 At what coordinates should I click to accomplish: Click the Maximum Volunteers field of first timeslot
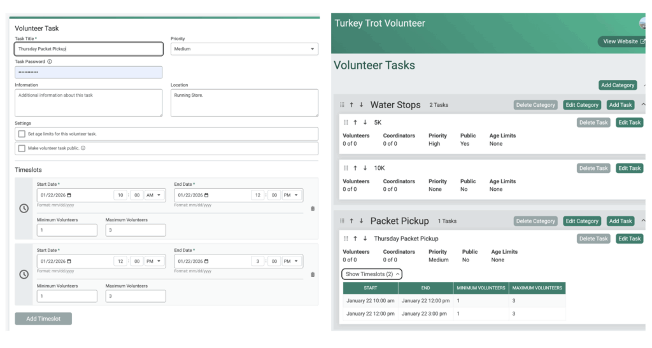pos(136,230)
